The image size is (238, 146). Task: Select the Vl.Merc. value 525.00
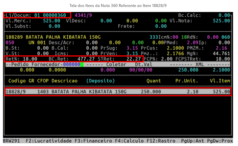click(52, 21)
